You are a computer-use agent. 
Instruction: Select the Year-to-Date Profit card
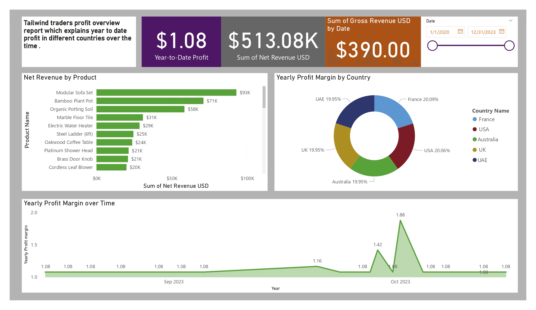[181, 42]
